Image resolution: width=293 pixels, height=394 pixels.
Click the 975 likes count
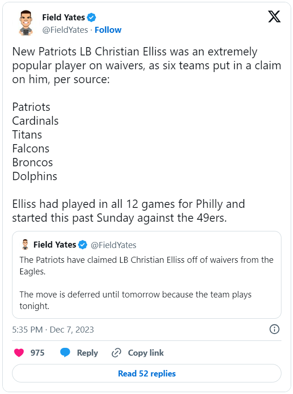37,353
